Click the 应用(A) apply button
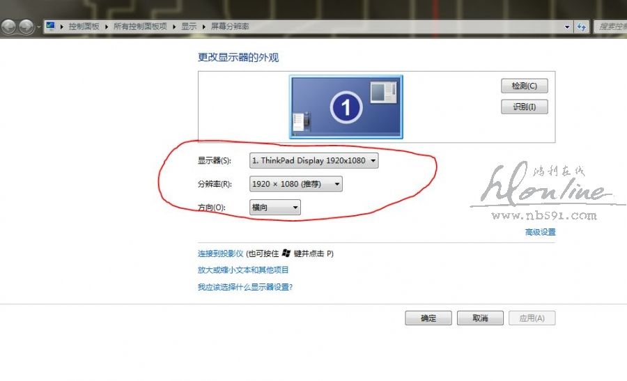 tap(532, 318)
